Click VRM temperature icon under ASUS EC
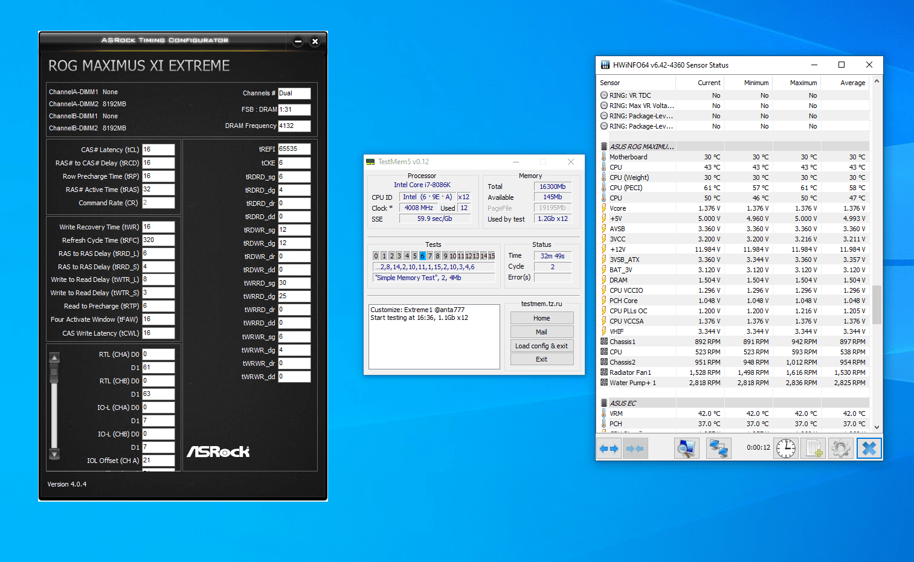This screenshot has width=914, height=562. 603,414
